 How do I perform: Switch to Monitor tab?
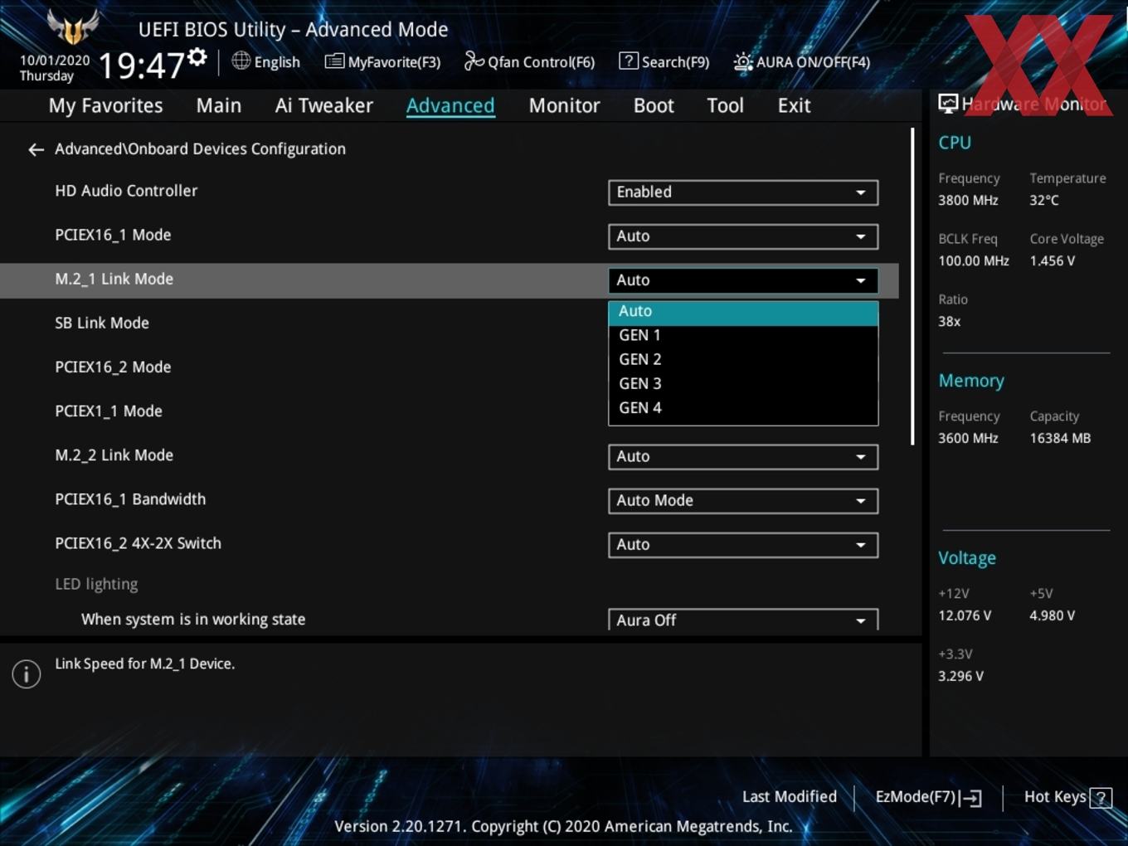(x=564, y=106)
